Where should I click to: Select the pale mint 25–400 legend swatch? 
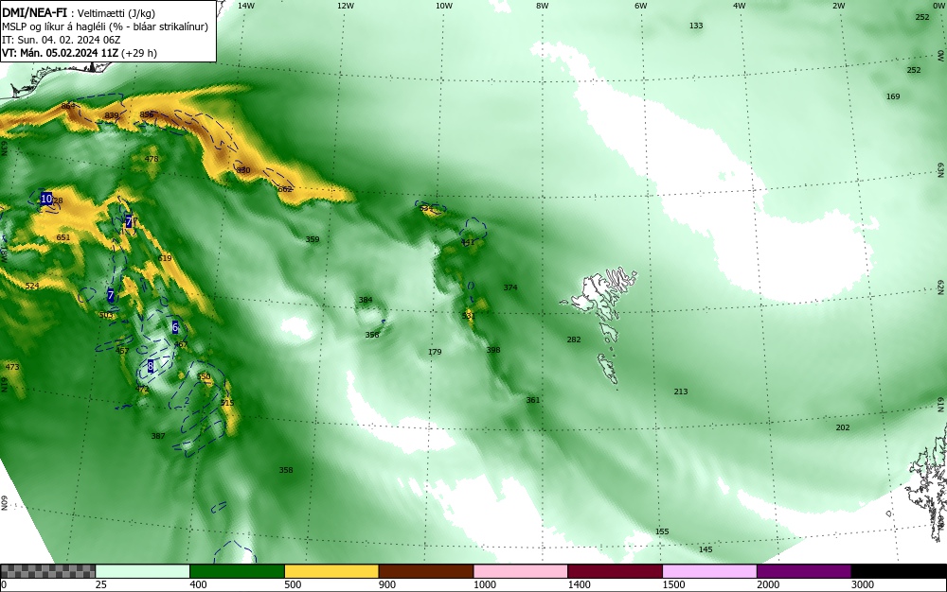click(143, 571)
